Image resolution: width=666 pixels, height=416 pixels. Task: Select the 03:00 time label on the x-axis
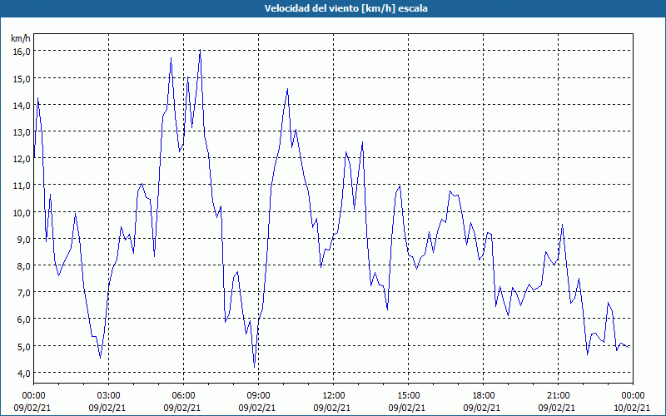coord(108,396)
